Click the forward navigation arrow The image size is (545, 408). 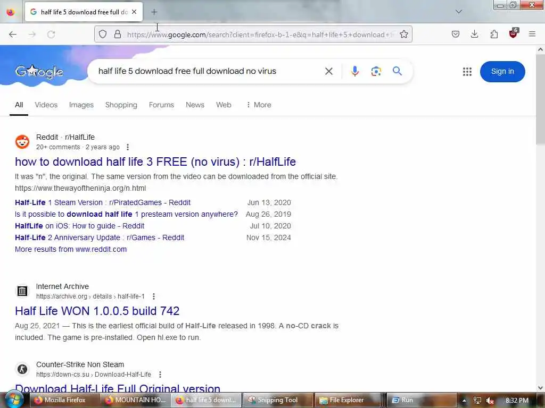[32, 35]
